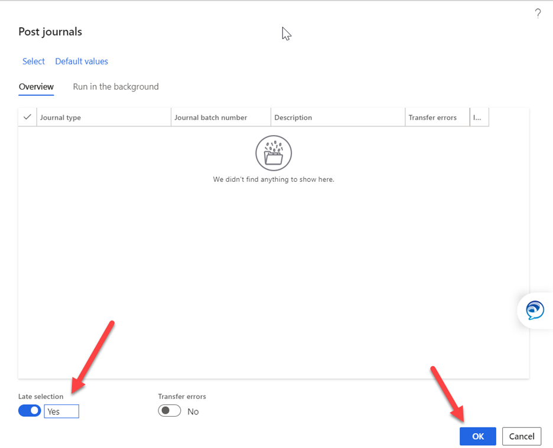
Task: Click the Journal batch number column header
Action: coord(221,117)
